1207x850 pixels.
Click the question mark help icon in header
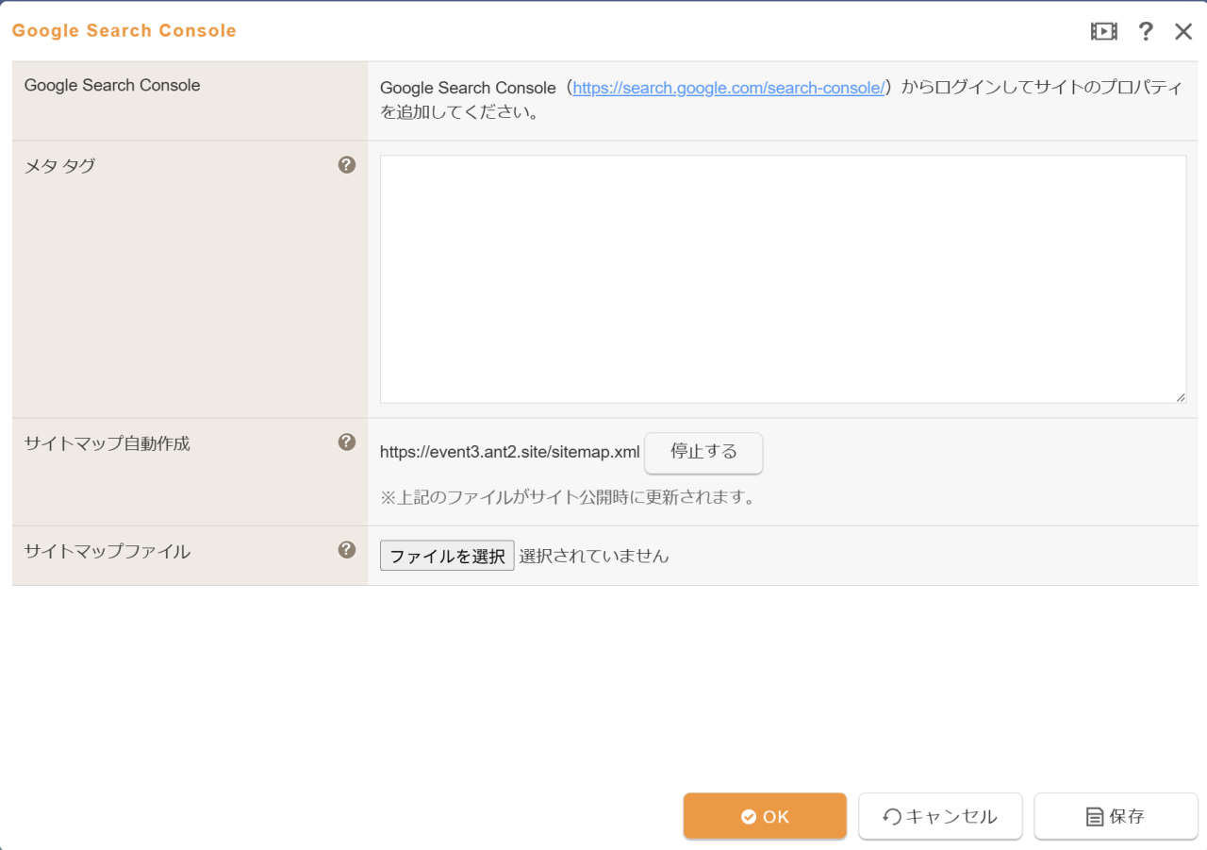[1145, 31]
